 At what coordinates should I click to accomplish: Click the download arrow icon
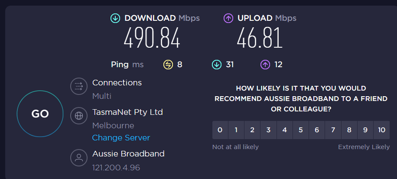coord(115,18)
